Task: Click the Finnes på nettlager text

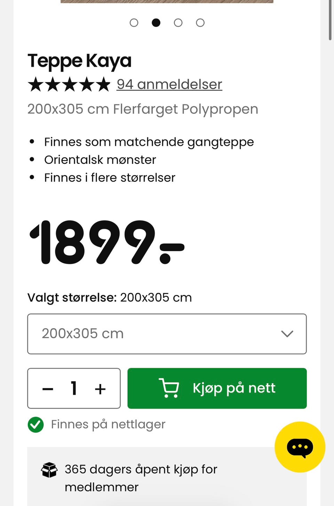Action: [x=108, y=425]
